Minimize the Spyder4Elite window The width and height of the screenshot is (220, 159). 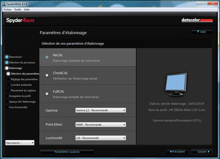click(x=199, y=3)
